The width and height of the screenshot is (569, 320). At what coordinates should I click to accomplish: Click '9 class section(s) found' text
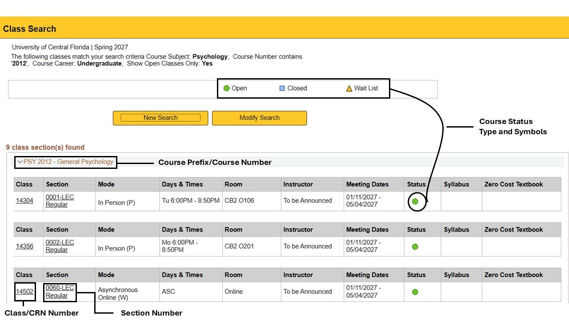tap(45, 147)
